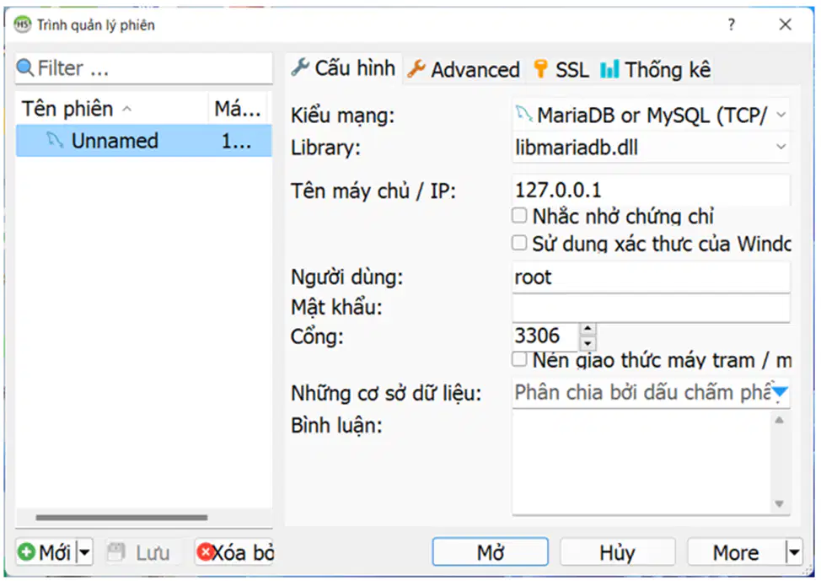The image size is (821, 581).
Task: Click the Hủy cancel button
Action: click(x=617, y=551)
